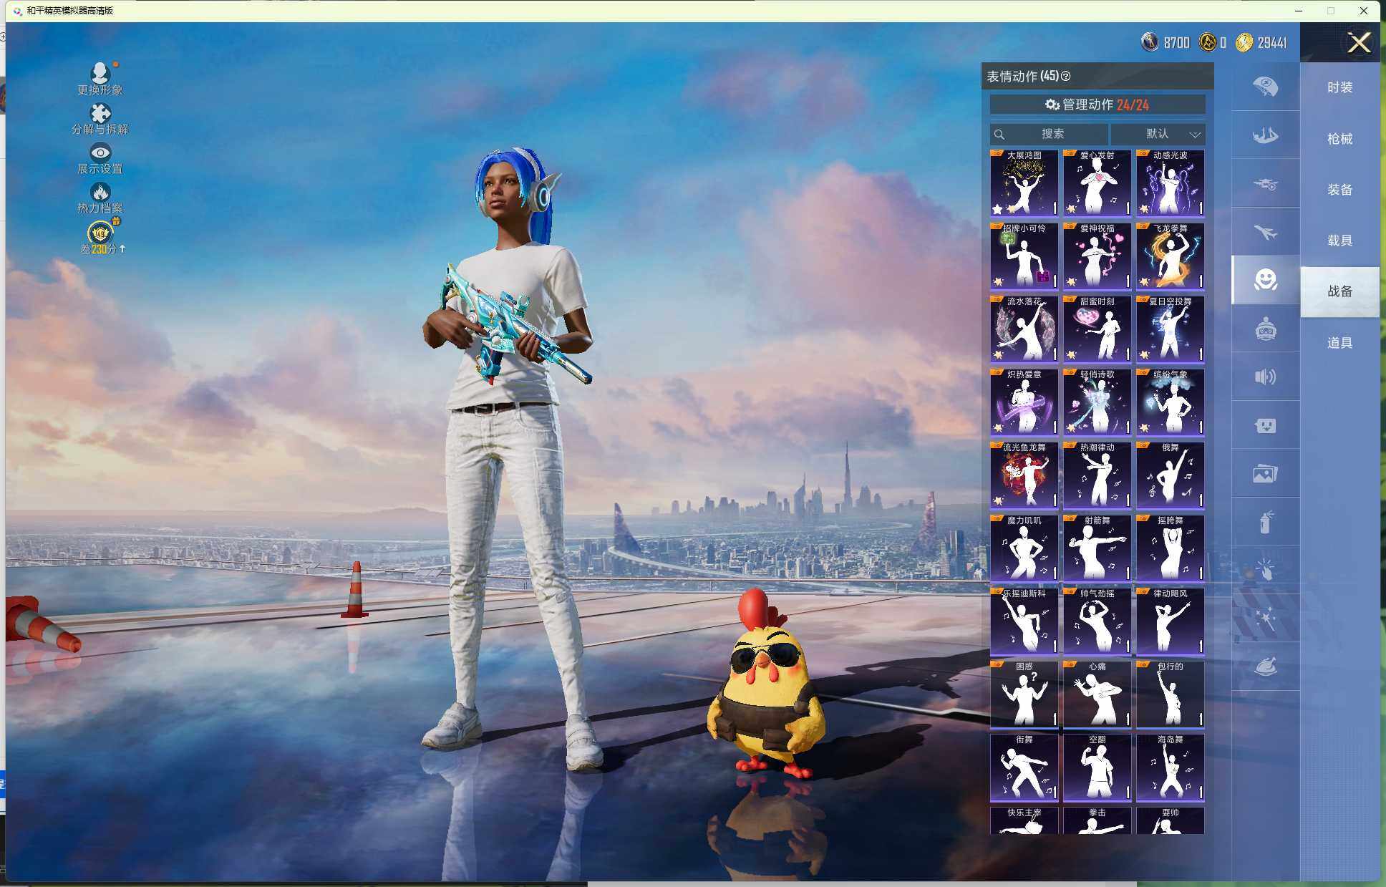This screenshot has height=887, width=1386.
Task: Open the voice pack speaker category
Action: pos(1265,377)
